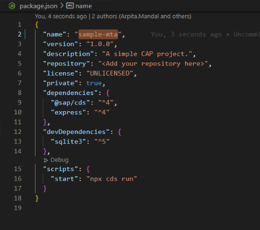Click line number 8 in gutter

[19, 93]
